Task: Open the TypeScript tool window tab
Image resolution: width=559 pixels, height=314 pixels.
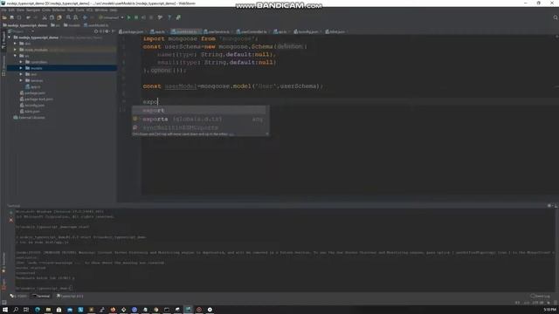Action: click(70, 297)
